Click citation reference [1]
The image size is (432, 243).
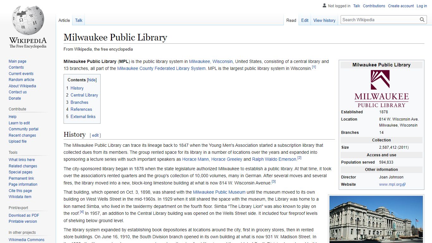pyautogui.click(x=314, y=67)
